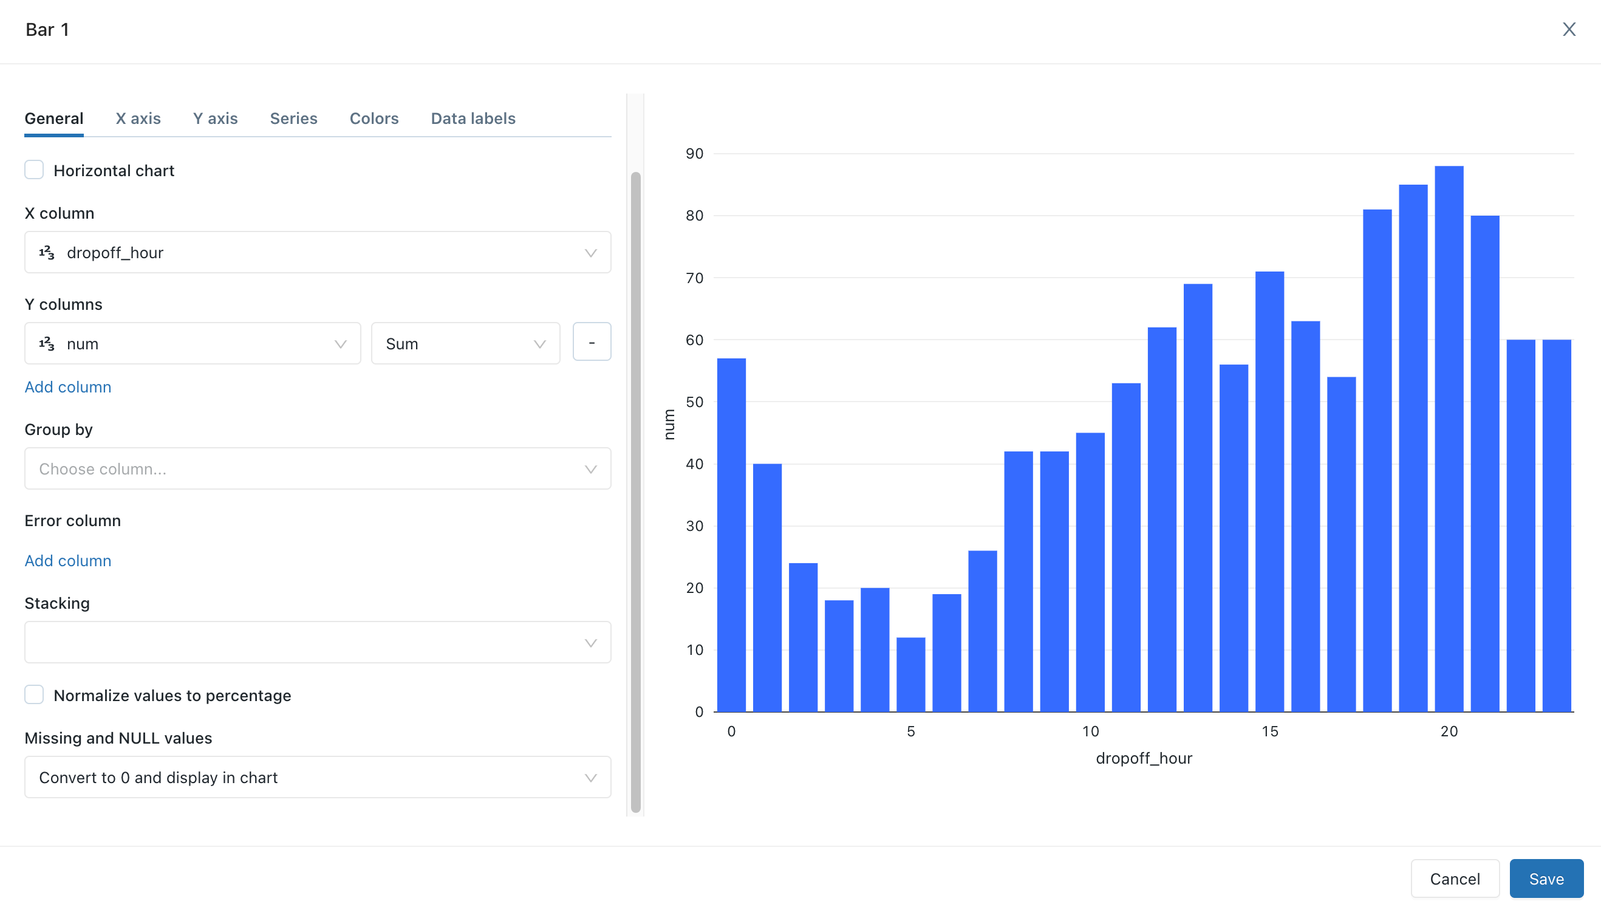Click the remove Y column minus button
The width and height of the screenshot is (1601, 904).
coord(592,342)
